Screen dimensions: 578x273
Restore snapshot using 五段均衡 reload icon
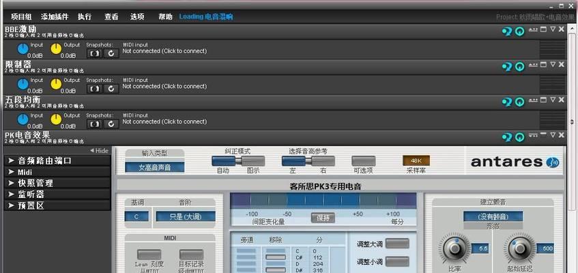pos(111,124)
